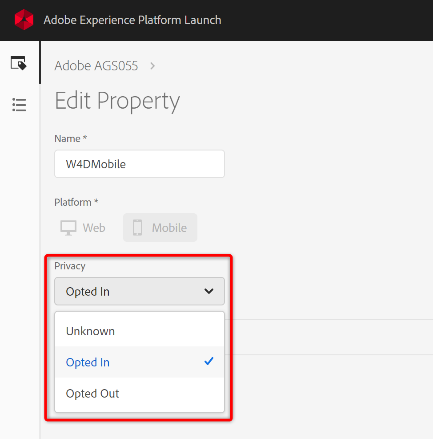Open the Properties tag icon in sidebar
This screenshot has height=439, width=433.
point(19,63)
